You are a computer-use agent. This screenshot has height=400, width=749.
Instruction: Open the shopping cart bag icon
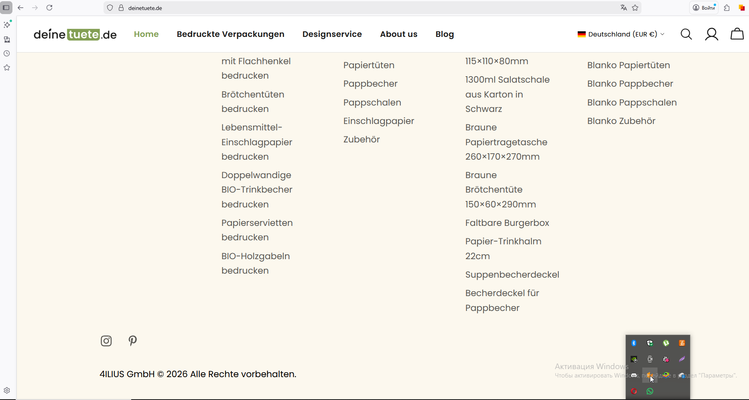pos(737,34)
